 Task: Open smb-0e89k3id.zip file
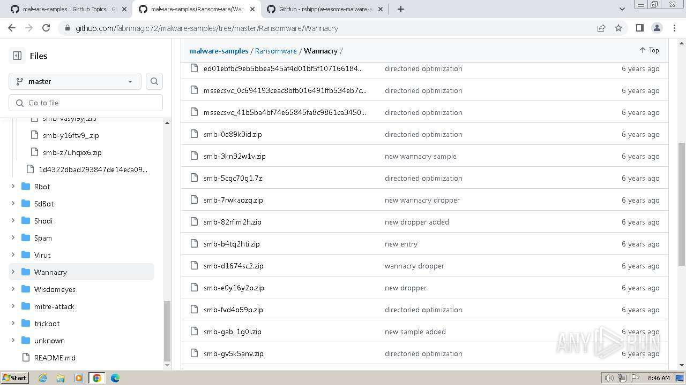coord(233,134)
